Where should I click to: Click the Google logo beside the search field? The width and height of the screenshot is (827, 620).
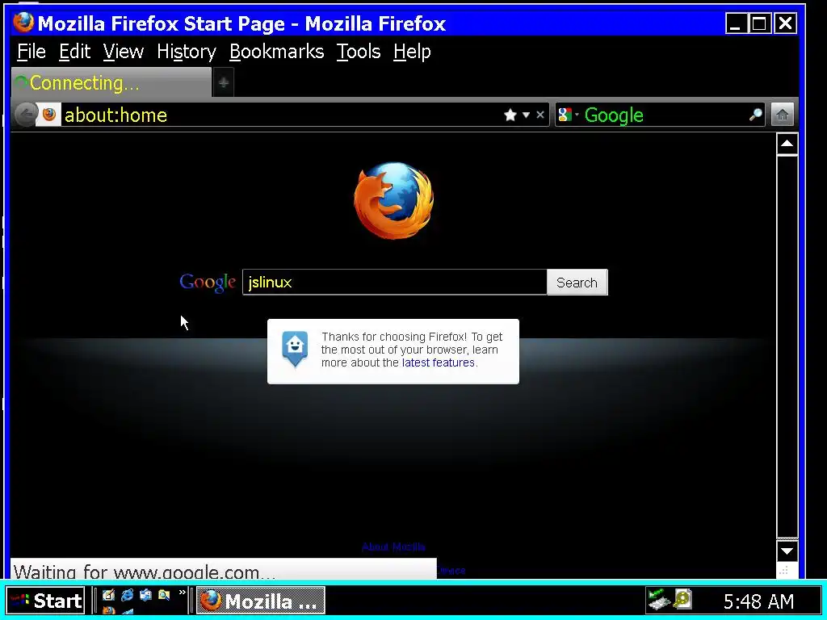tap(208, 283)
